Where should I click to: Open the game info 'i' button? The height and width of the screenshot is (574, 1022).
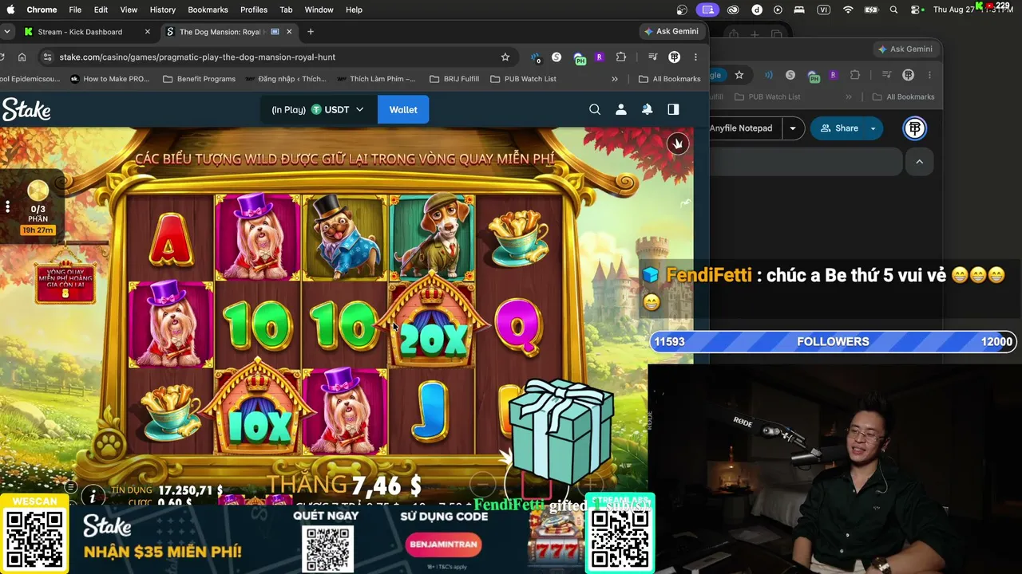click(x=93, y=496)
